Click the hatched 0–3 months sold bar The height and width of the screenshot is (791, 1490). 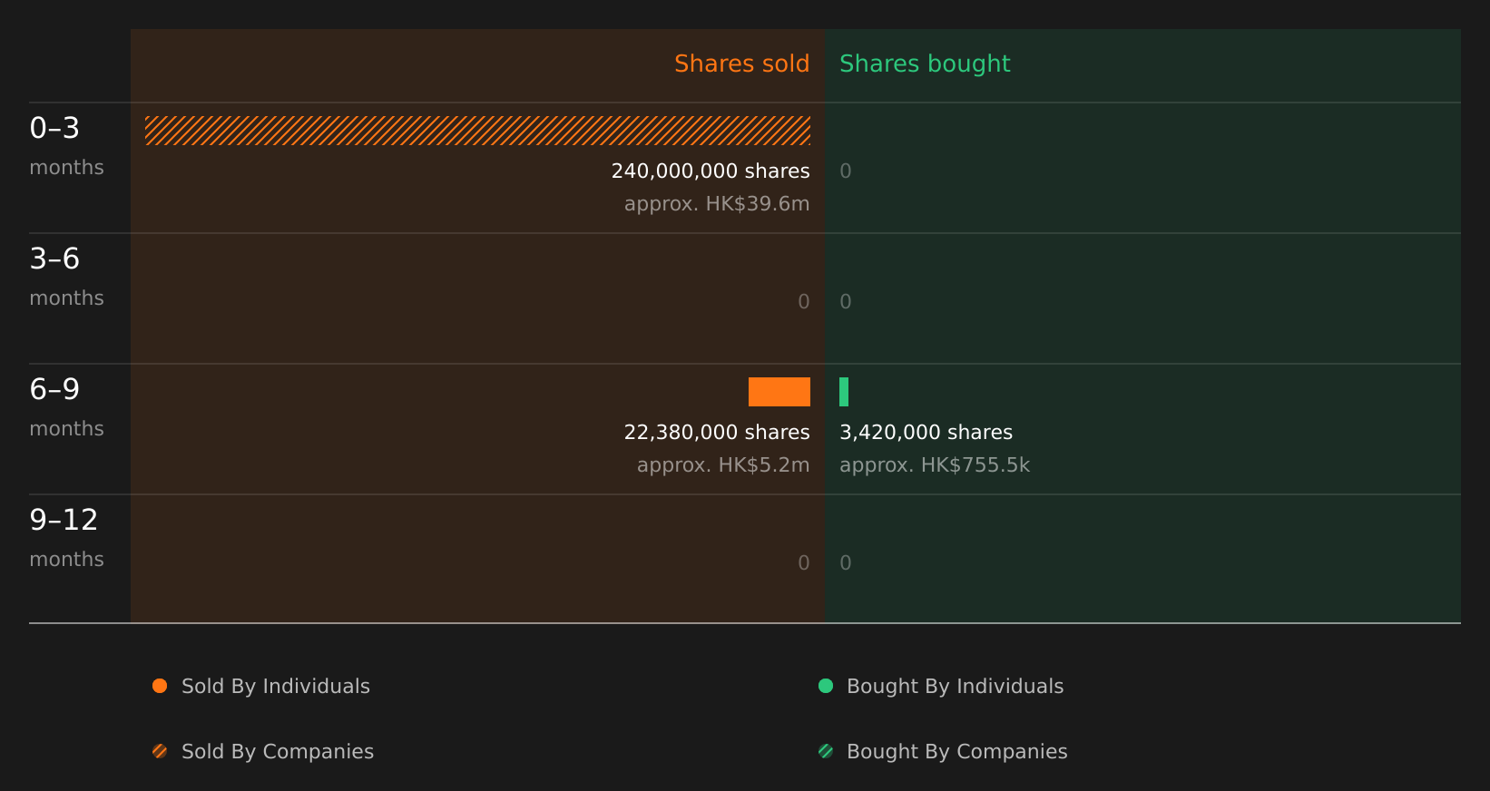pyautogui.click(x=477, y=131)
